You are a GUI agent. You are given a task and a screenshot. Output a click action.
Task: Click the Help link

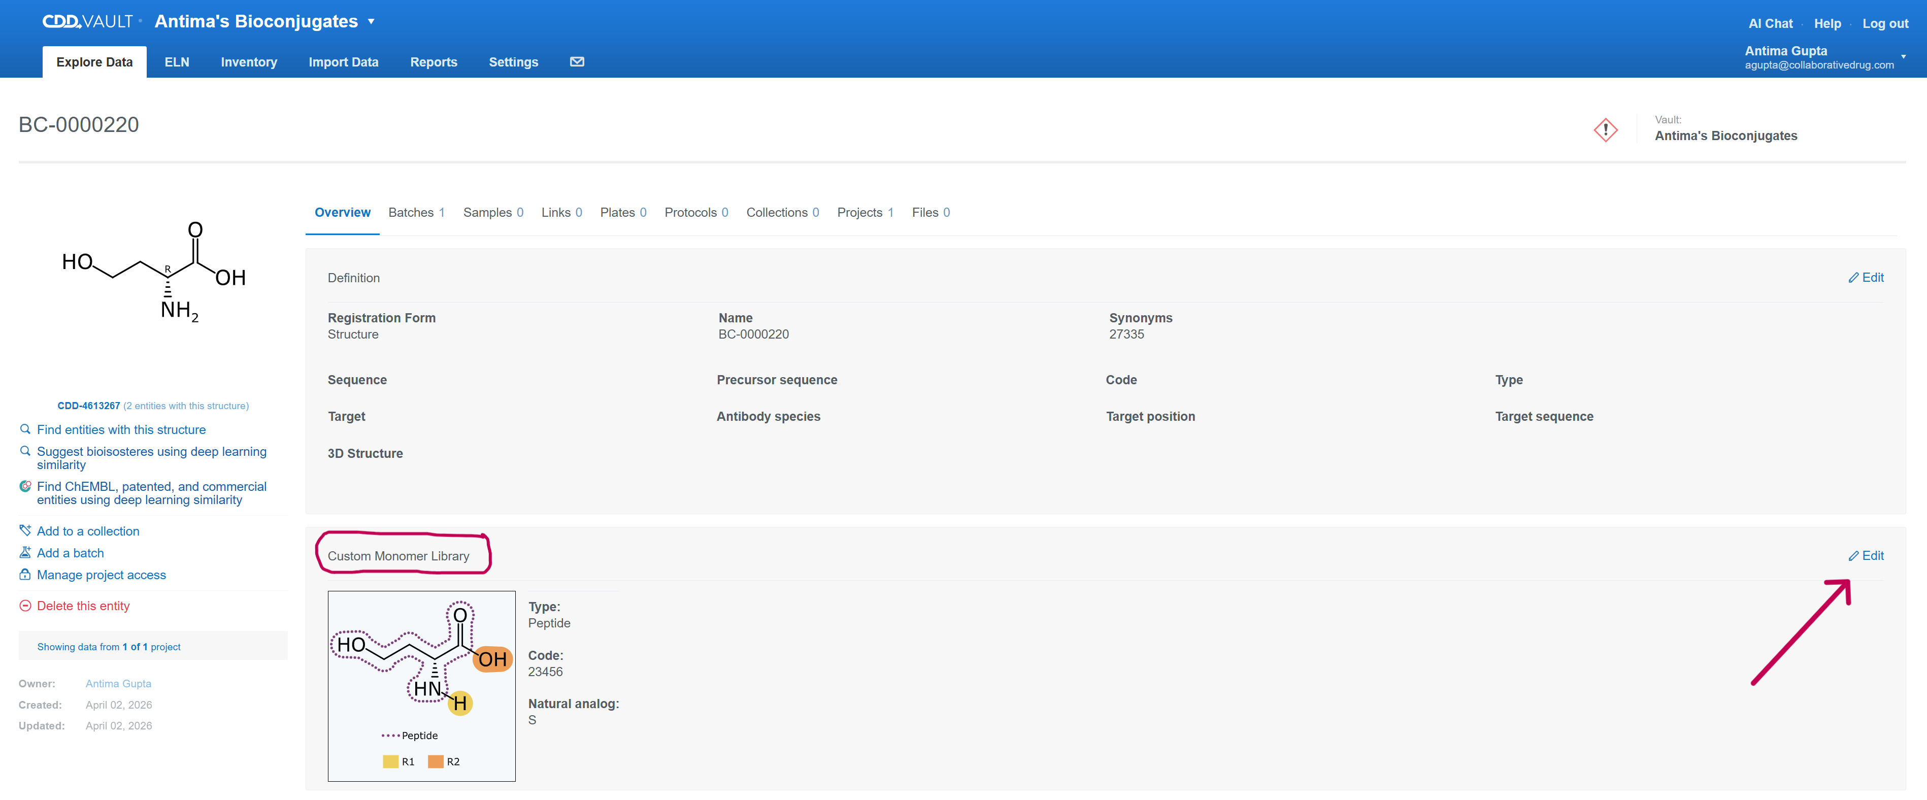[1827, 24]
